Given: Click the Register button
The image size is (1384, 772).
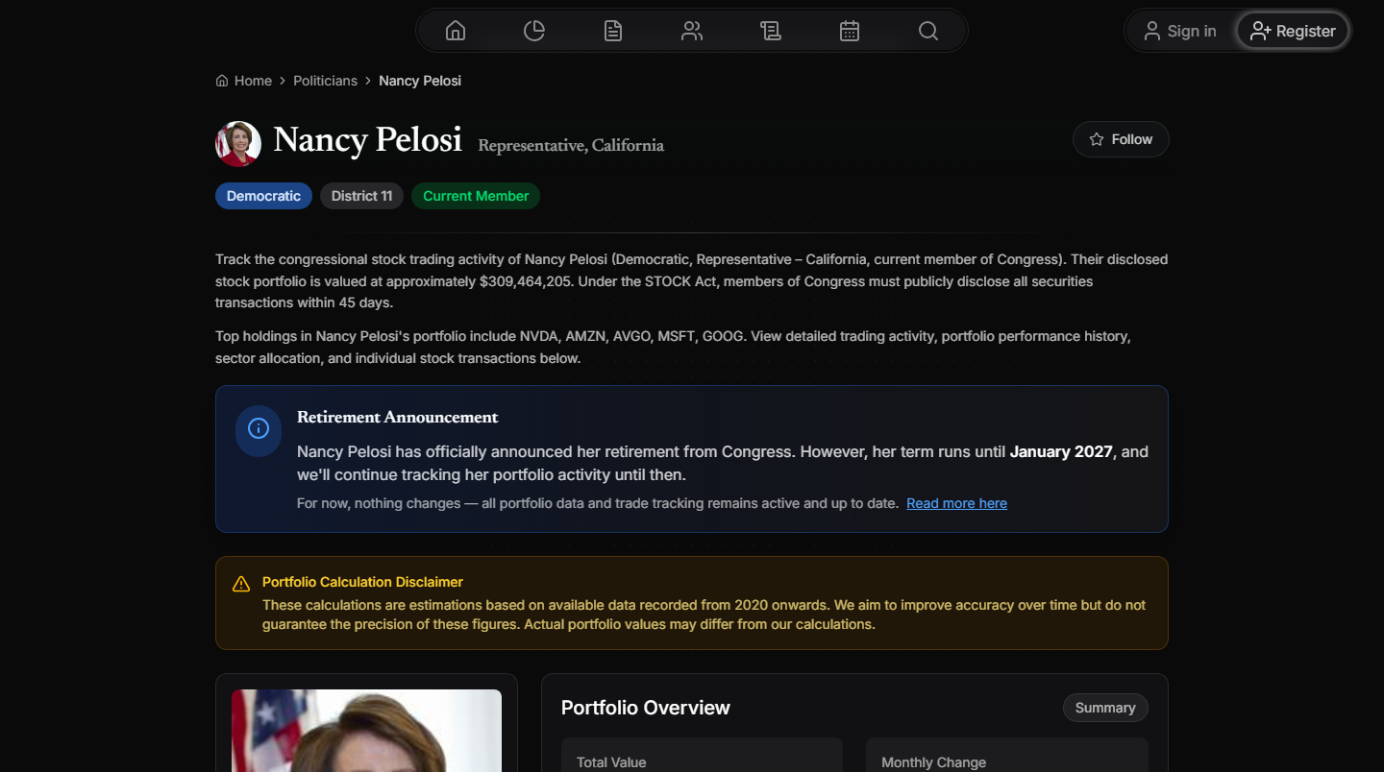Looking at the screenshot, I should pyautogui.click(x=1293, y=31).
